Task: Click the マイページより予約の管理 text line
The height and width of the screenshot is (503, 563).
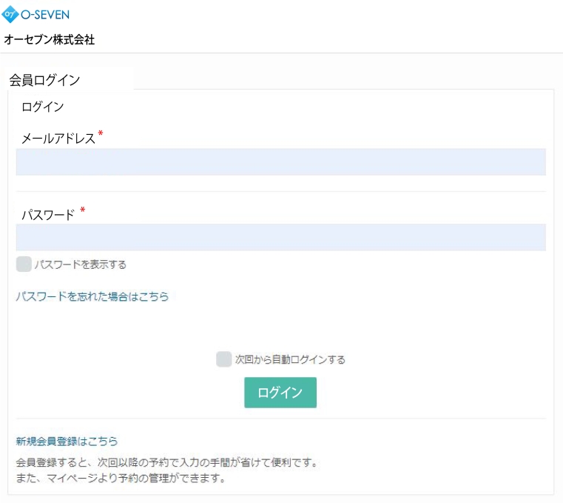Action: click(x=121, y=479)
